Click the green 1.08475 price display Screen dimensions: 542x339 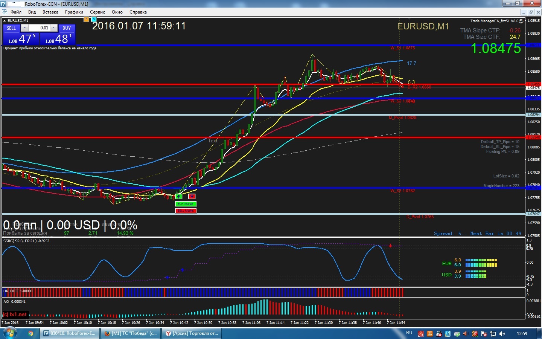click(496, 49)
